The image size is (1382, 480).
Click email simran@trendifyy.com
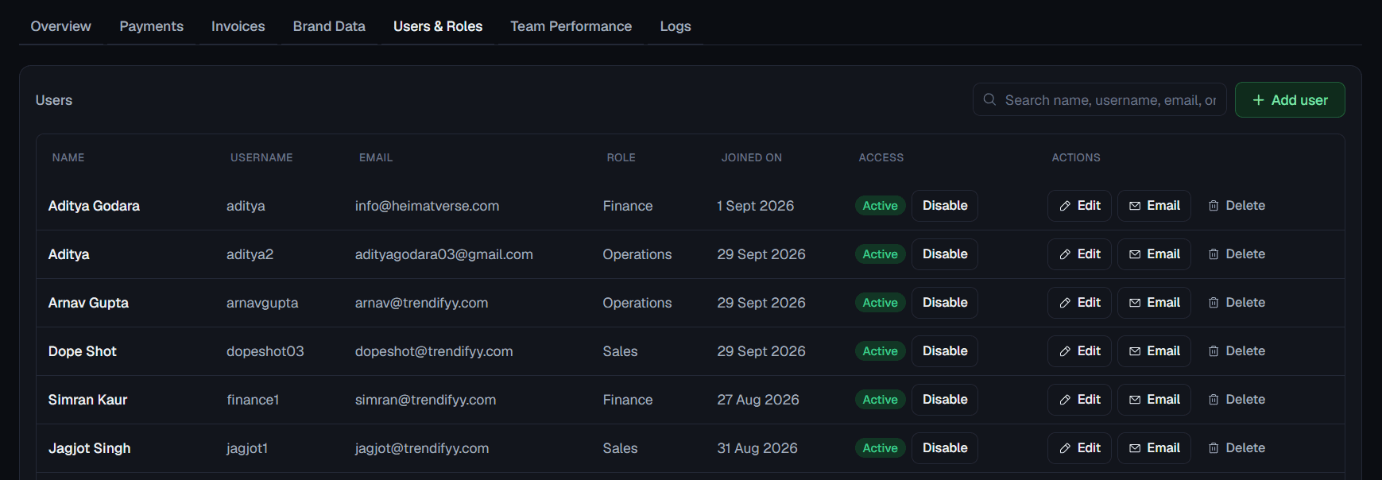pyautogui.click(x=425, y=400)
